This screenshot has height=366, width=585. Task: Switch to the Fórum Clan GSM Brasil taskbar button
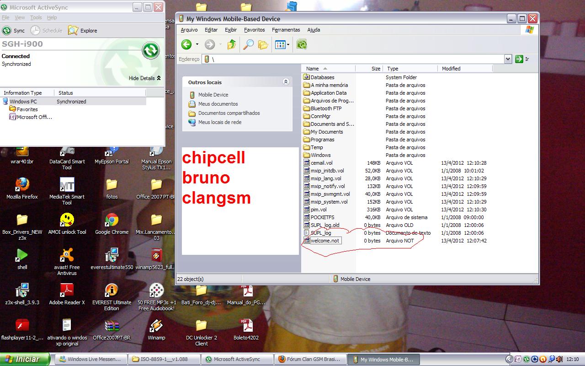coord(310,359)
